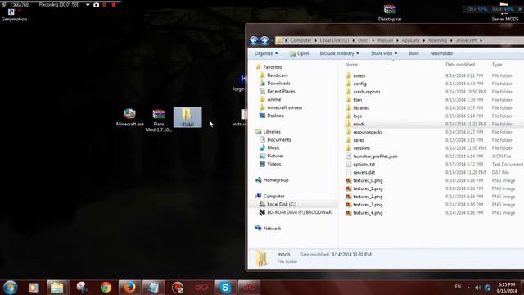Select the Flan folder row
This screenshot has width=524, height=295.
(434, 100)
